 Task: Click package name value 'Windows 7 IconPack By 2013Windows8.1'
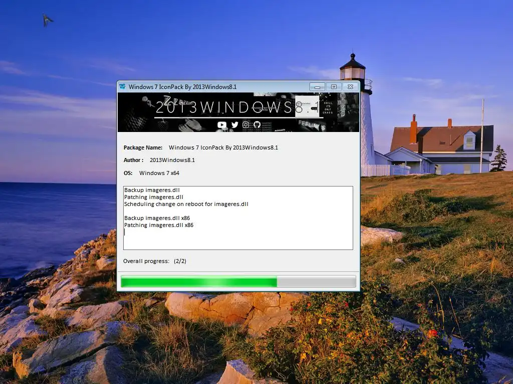coord(223,147)
